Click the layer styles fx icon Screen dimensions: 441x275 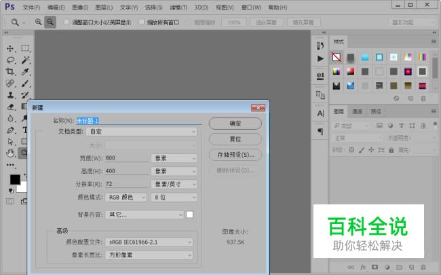pyautogui.click(x=363, y=267)
